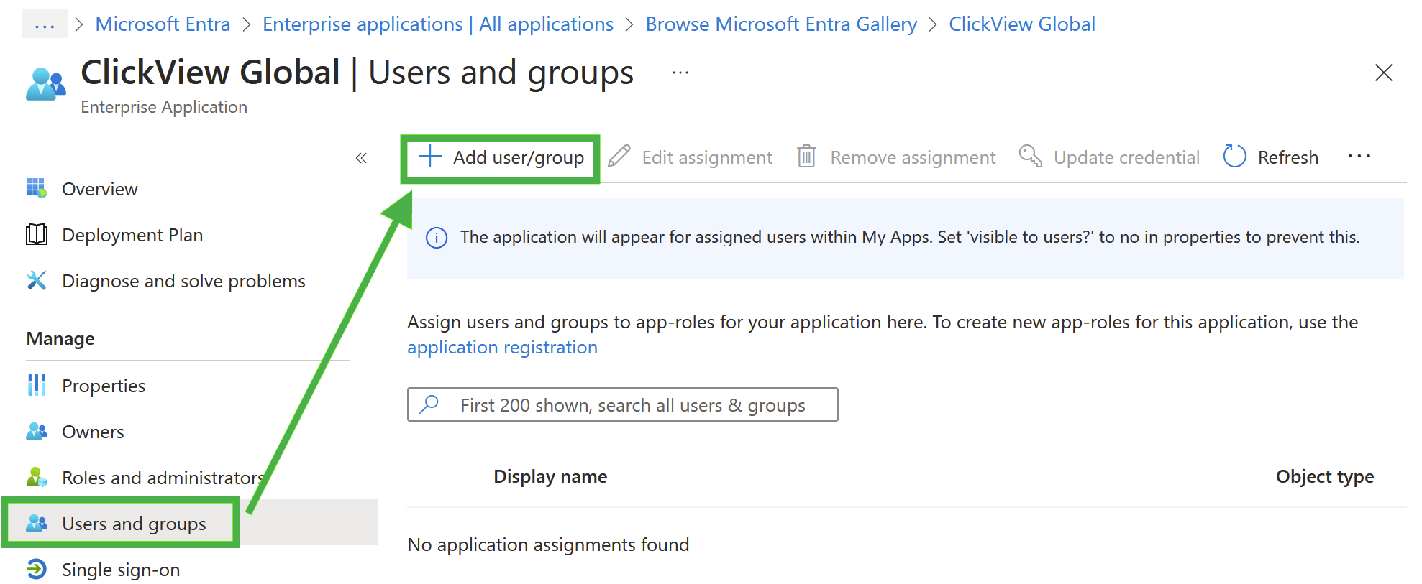Screen dimensions: 1422x584
Task: Click the wrench Diagnose icon
Action: click(37, 280)
